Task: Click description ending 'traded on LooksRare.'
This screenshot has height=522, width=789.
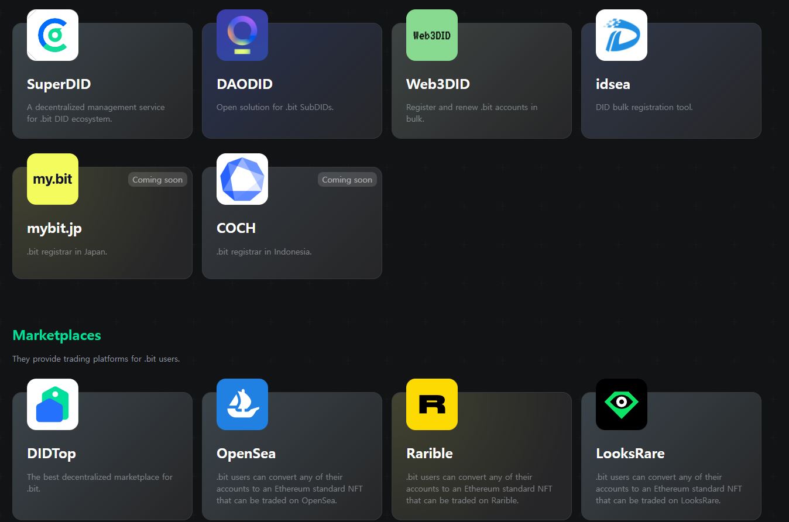Action: coord(669,489)
